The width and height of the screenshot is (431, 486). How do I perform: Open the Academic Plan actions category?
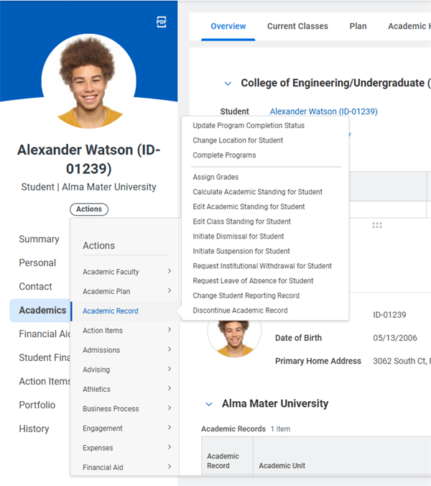(x=126, y=291)
